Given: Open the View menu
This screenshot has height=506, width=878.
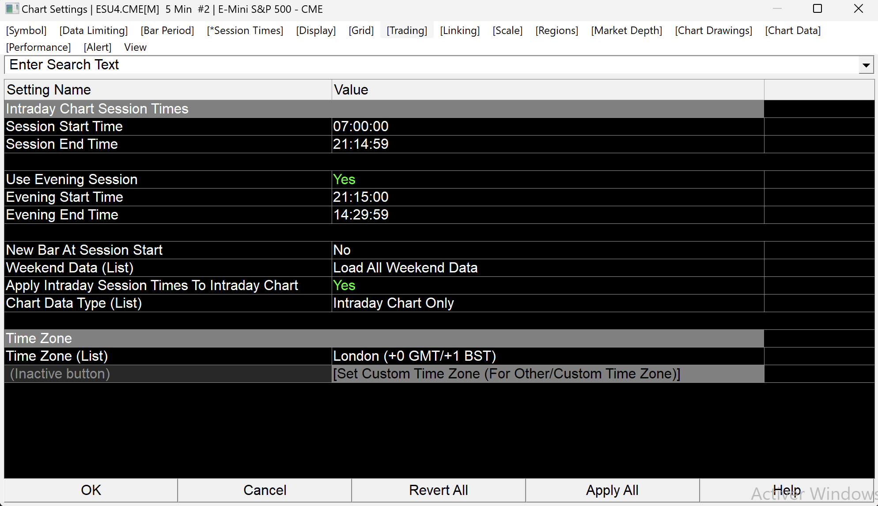Looking at the screenshot, I should click(135, 47).
